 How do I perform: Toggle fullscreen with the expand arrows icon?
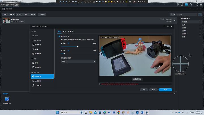pyautogui.click(x=197, y=5)
